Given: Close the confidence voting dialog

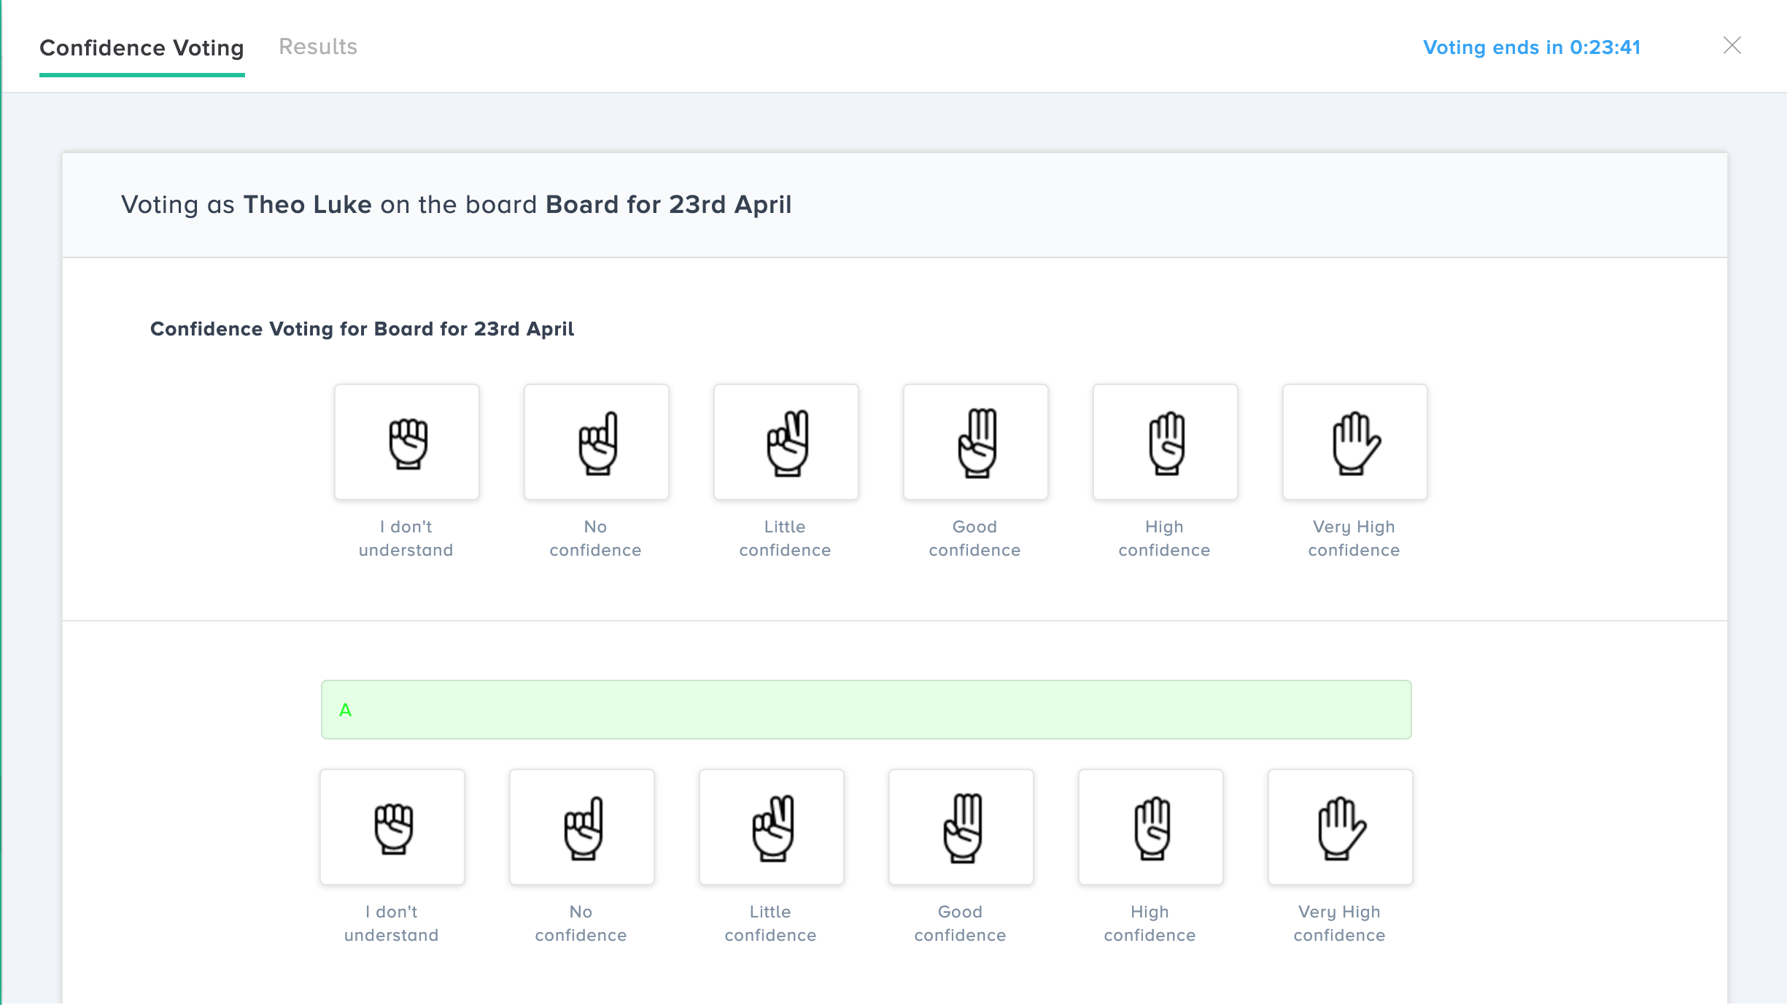Looking at the screenshot, I should (x=1732, y=45).
